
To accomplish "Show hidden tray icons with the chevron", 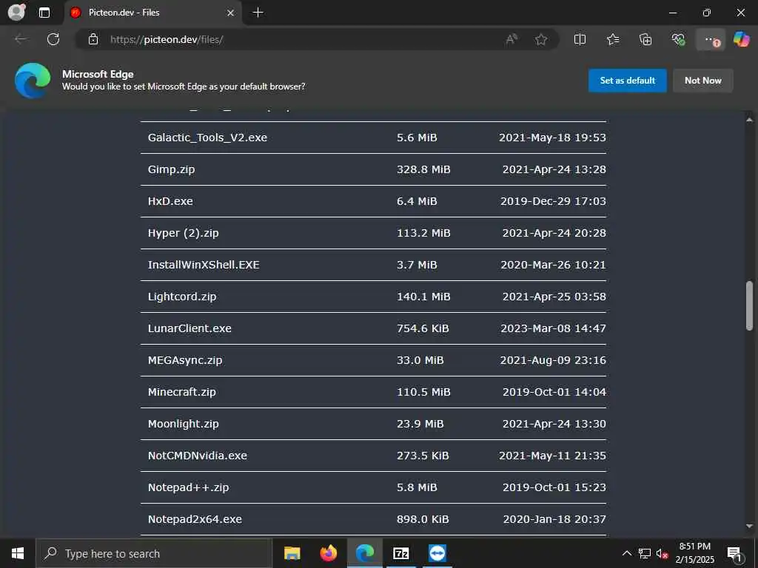I will click(626, 553).
